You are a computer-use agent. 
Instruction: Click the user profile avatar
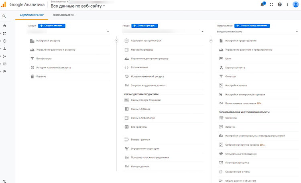tap(296, 4)
